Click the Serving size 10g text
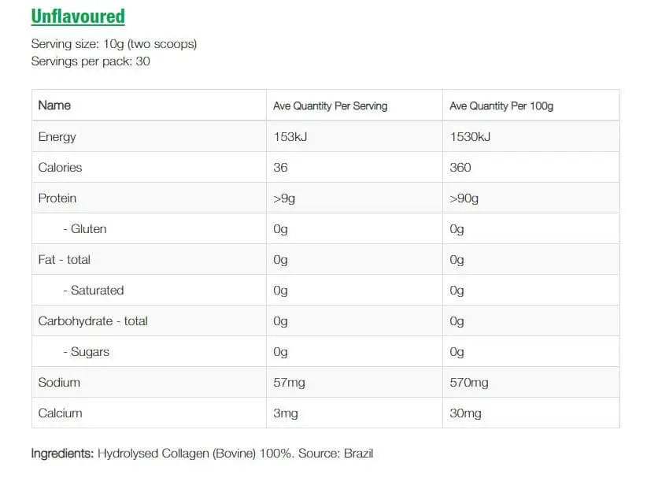 click(x=113, y=44)
